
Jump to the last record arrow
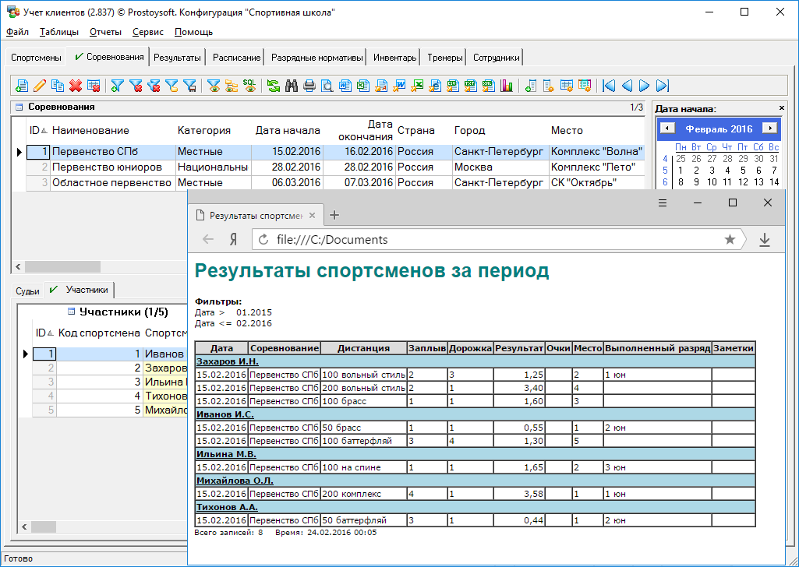[663, 86]
